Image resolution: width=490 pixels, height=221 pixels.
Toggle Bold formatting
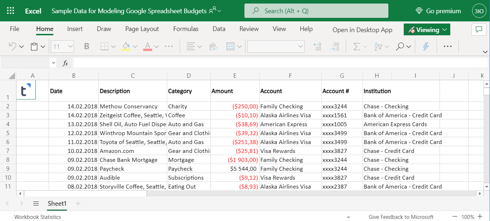86,46
